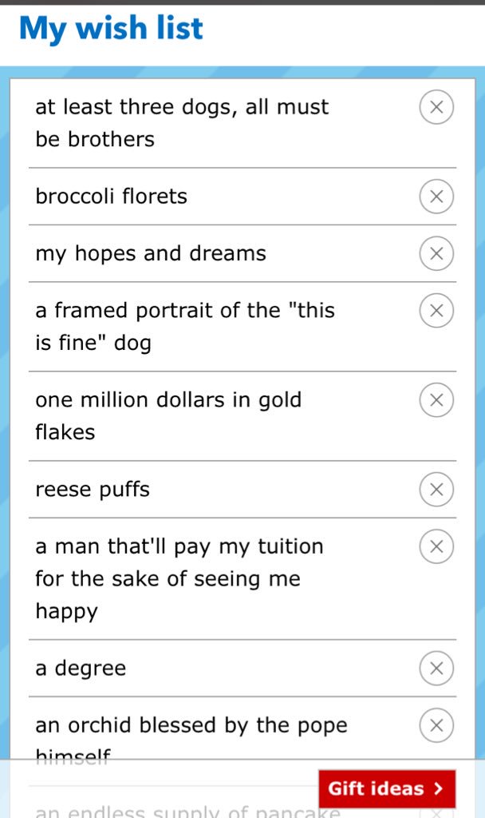This screenshot has width=485, height=818.
Task: Remove reese puffs from the list
Action: tap(436, 490)
